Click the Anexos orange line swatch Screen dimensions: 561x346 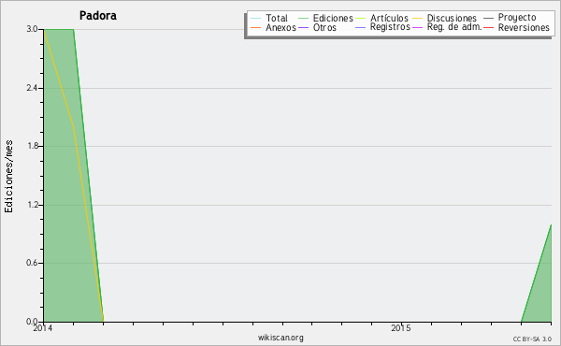click(x=256, y=27)
